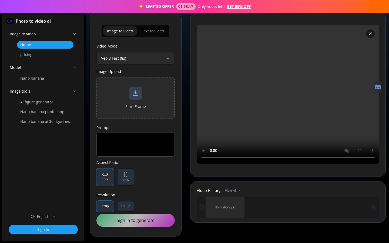
Task: Go to previous video history item
Action: coord(202,207)
